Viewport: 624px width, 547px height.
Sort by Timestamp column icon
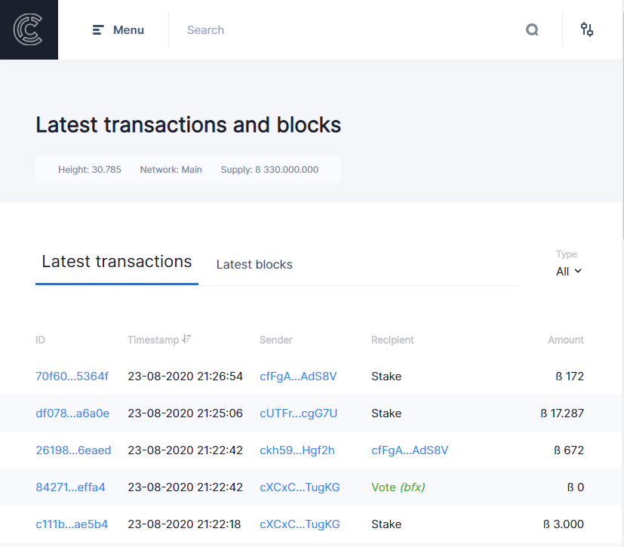[186, 339]
